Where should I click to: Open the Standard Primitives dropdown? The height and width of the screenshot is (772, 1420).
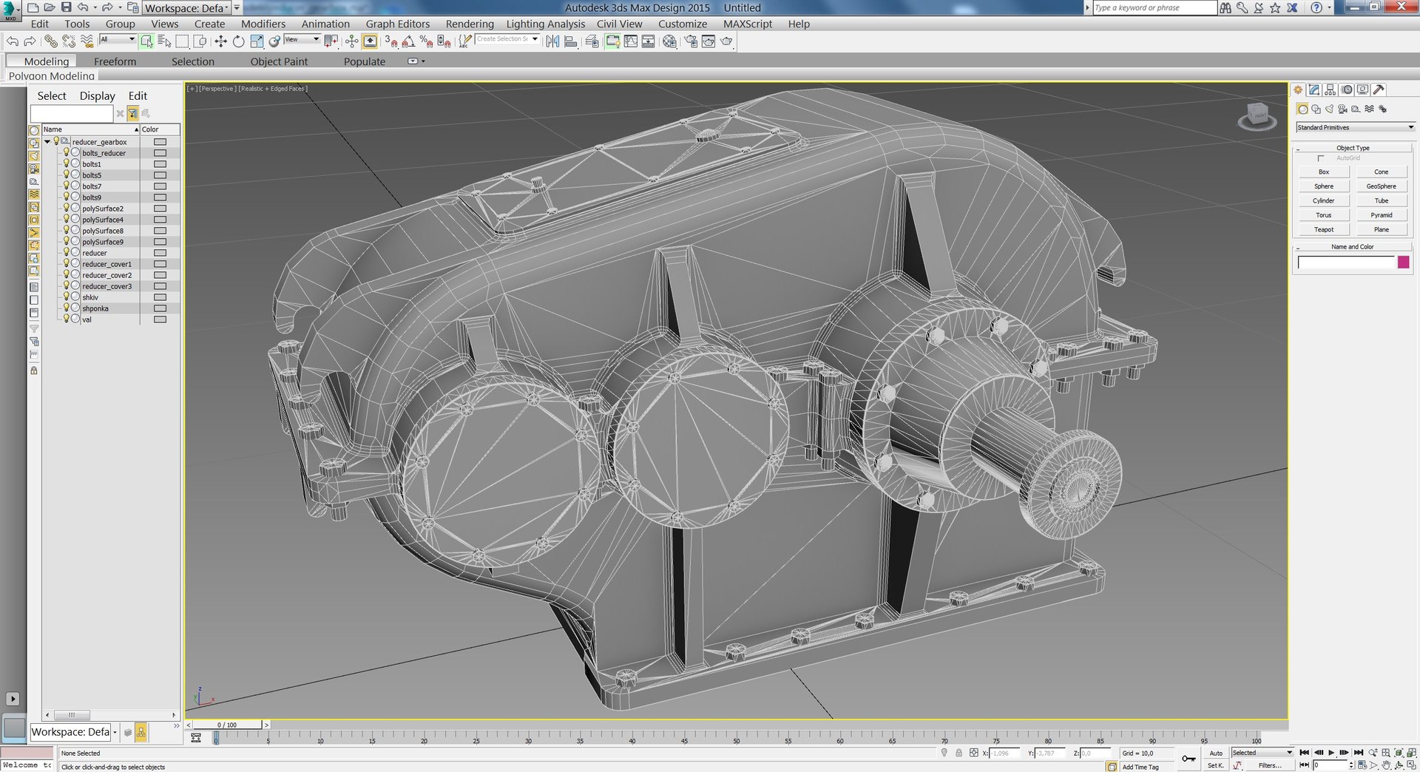tap(1355, 127)
